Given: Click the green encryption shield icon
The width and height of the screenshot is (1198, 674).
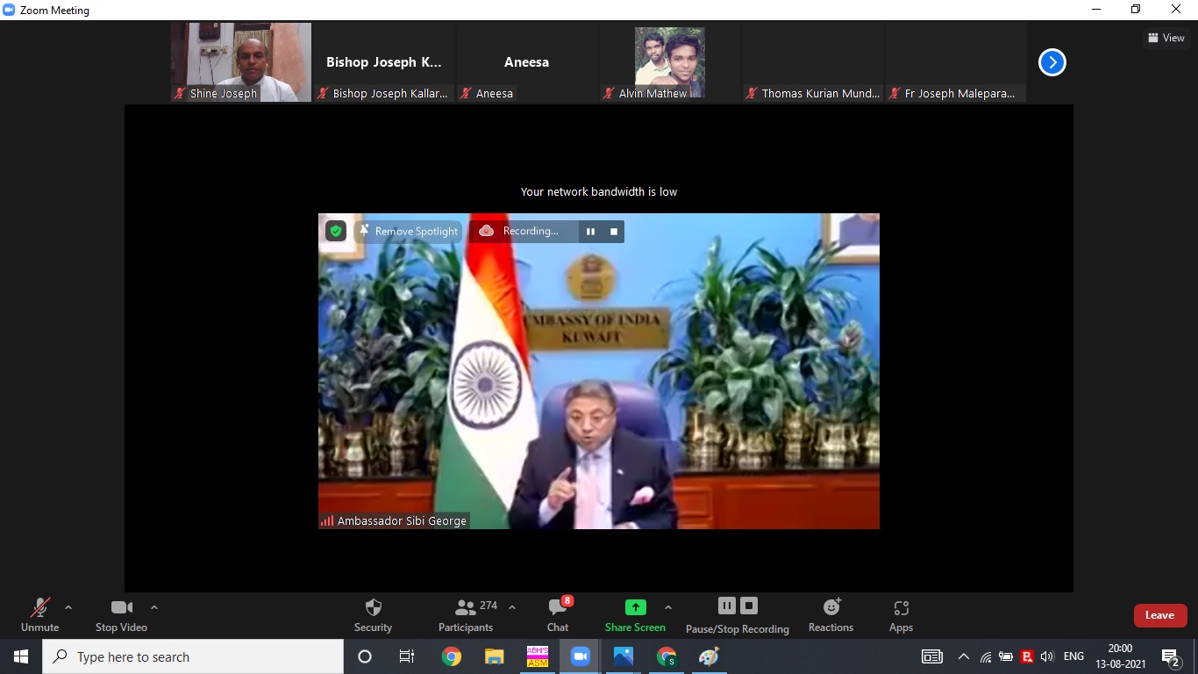Looking at the screenshot, I should click(336, 231).
